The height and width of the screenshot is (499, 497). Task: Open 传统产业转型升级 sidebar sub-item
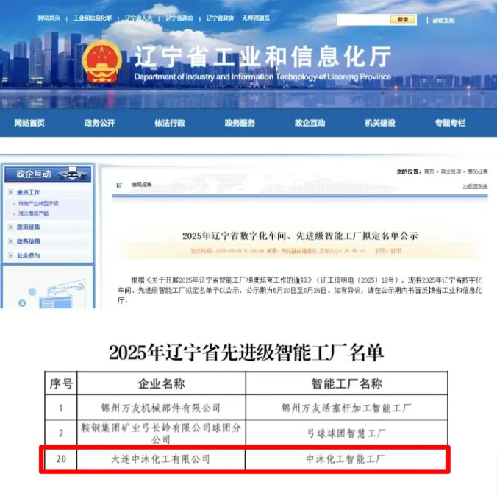[x=38, y=204]
